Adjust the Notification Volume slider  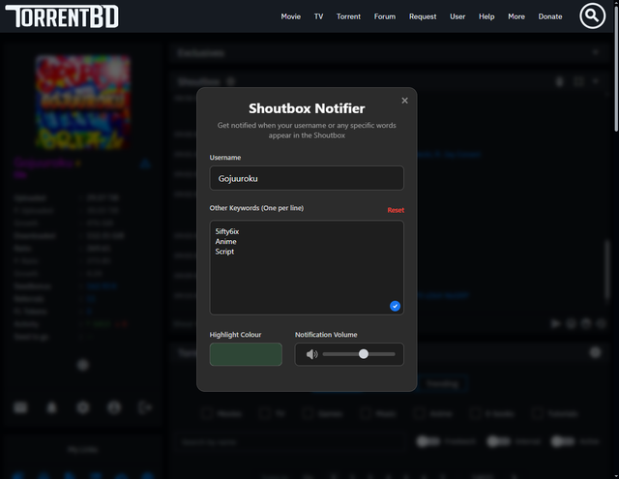click(363, 354)
